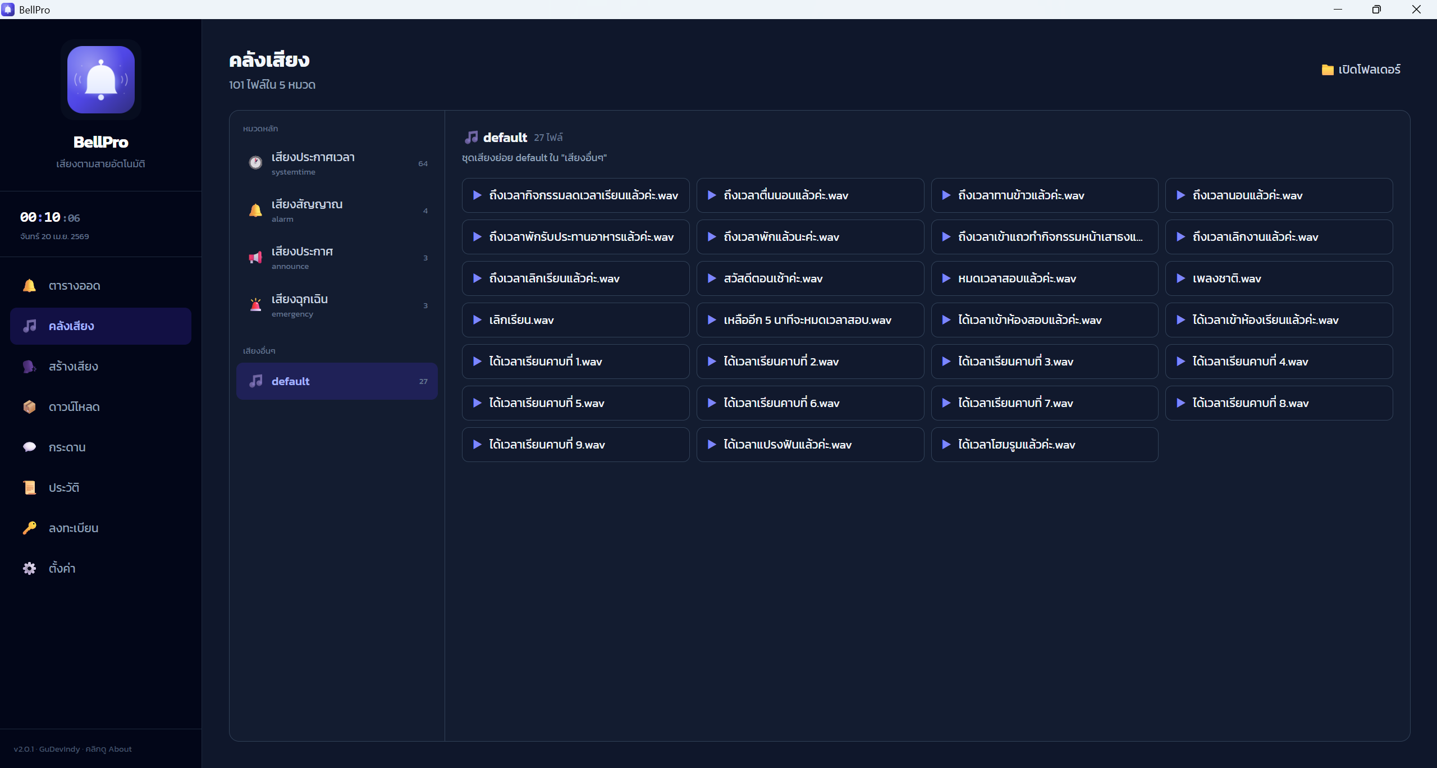The height and width of the screenshot is (768, 1437).
Task: Play ได้เวลาเรียนคาบที่ 8.wav
Action: 1279,403
